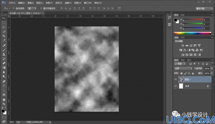Add a Black & White adjustment

coord(189,50)
